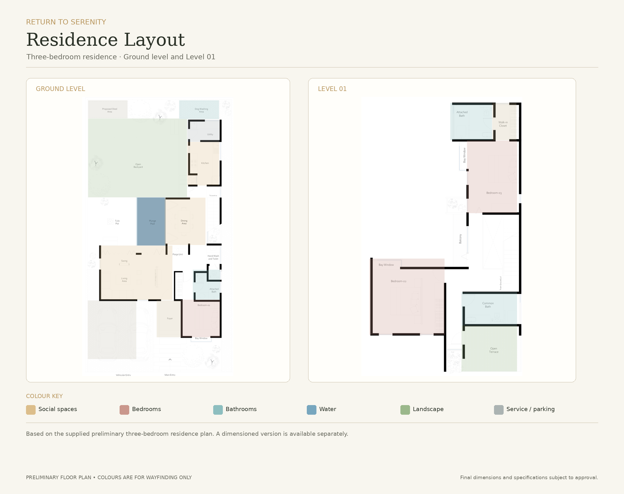Select the Dining Area room label
The height and width of the screenshot is (494, 624).
pyautogui.click(x=184, y=222)
